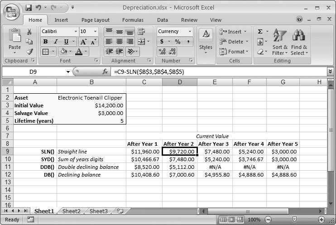Select cell C9 showing $11,960.00
Viewport: 336px width, 225px height.
pyautogui.click(x=144, y=152)
